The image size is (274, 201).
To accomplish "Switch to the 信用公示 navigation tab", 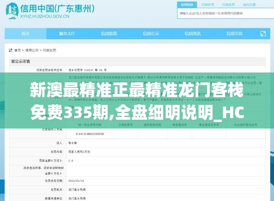I will (x=150, y=33).
